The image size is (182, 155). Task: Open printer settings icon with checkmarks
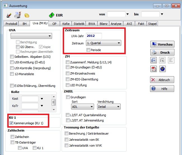18,15
